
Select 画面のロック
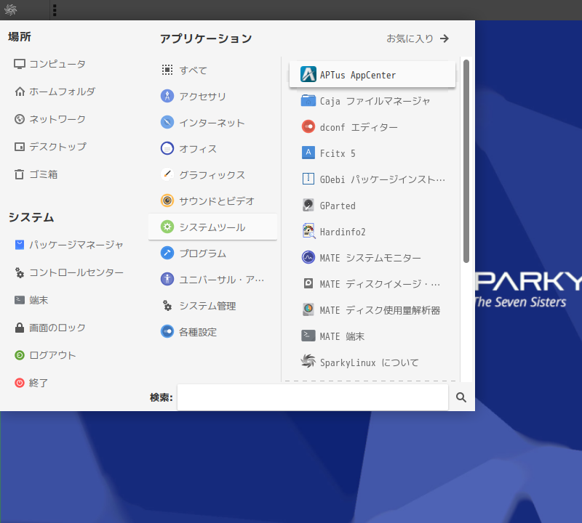[50, 328]
